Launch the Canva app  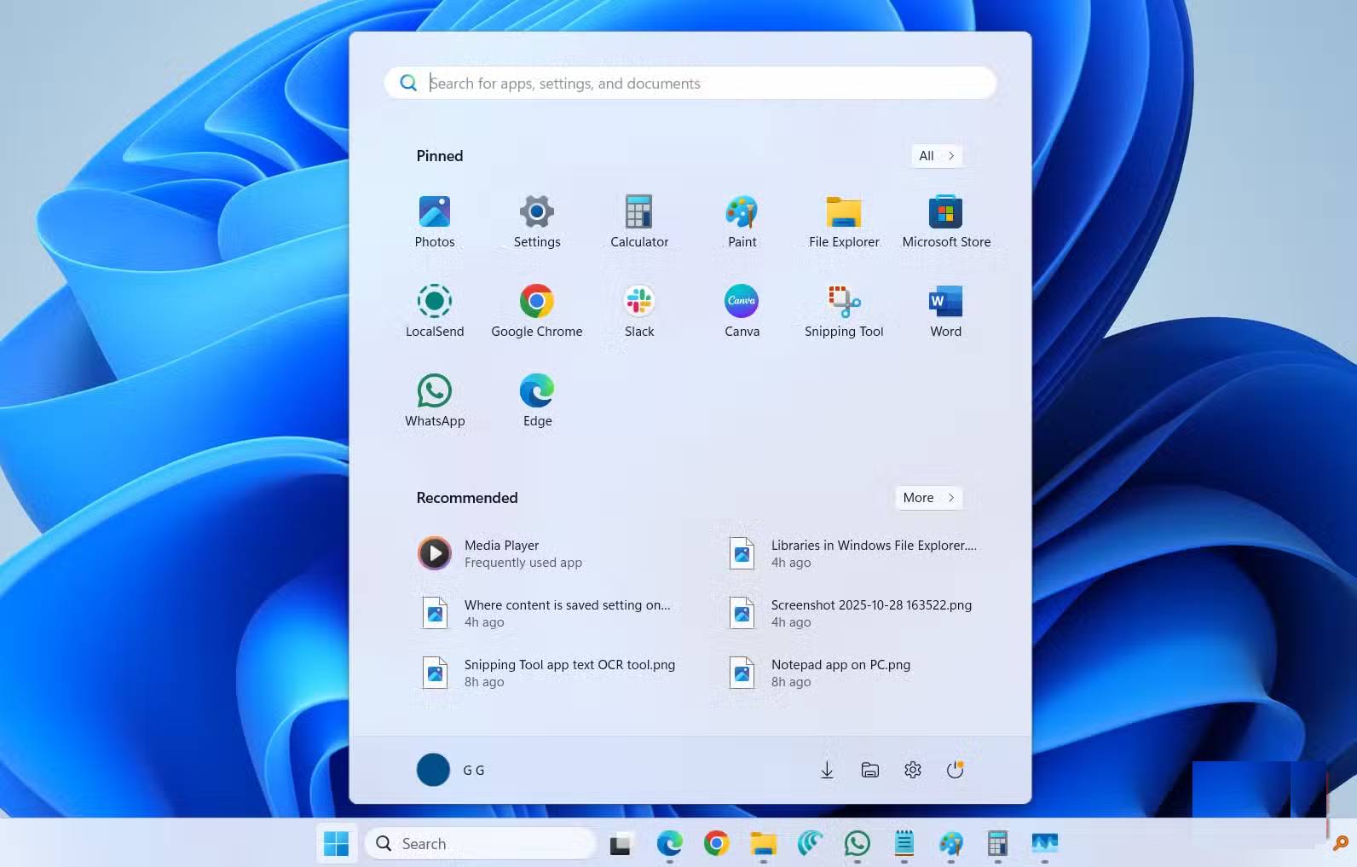tap(742, 310)
